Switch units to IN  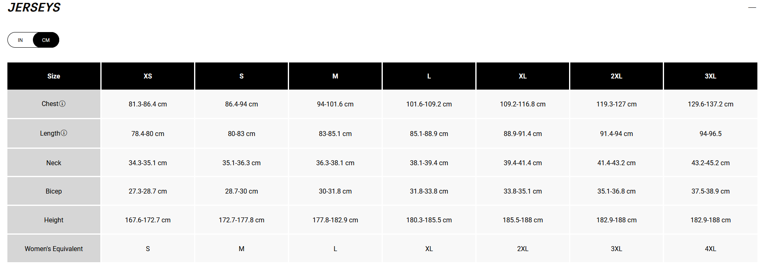point(20,40)
